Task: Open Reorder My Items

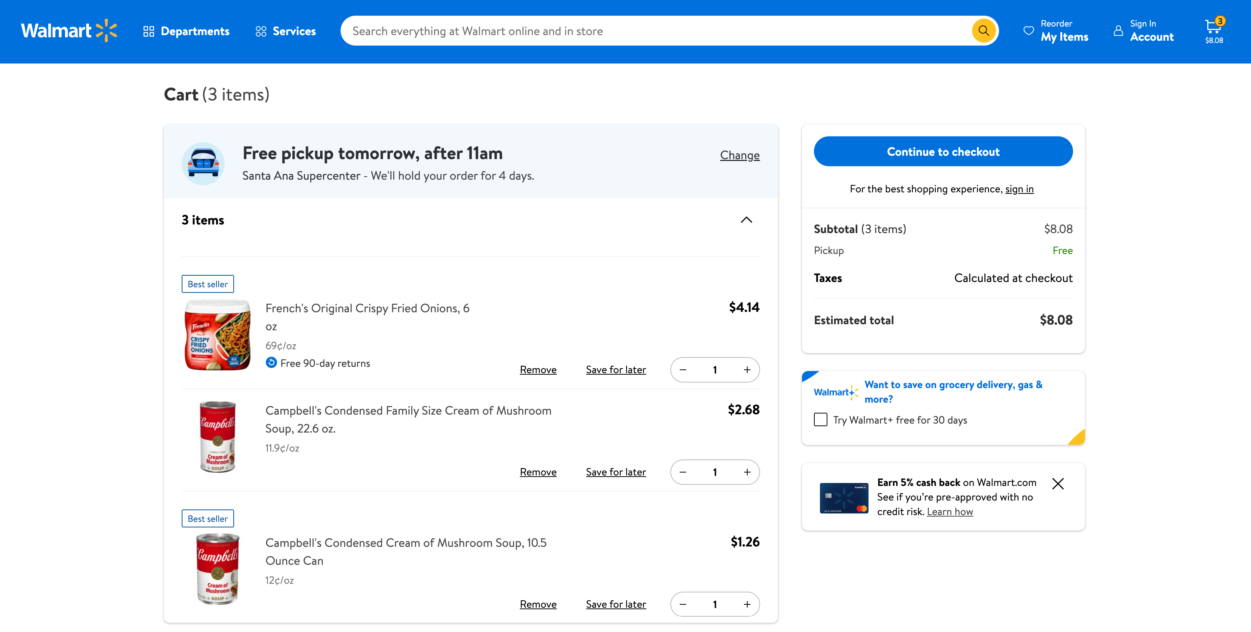Action: 1057,31
